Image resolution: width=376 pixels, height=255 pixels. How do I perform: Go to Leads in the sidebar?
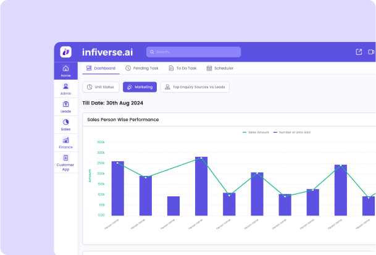coord(66,106)
